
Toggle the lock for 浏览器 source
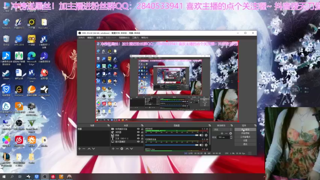click(x=142, y=132)
